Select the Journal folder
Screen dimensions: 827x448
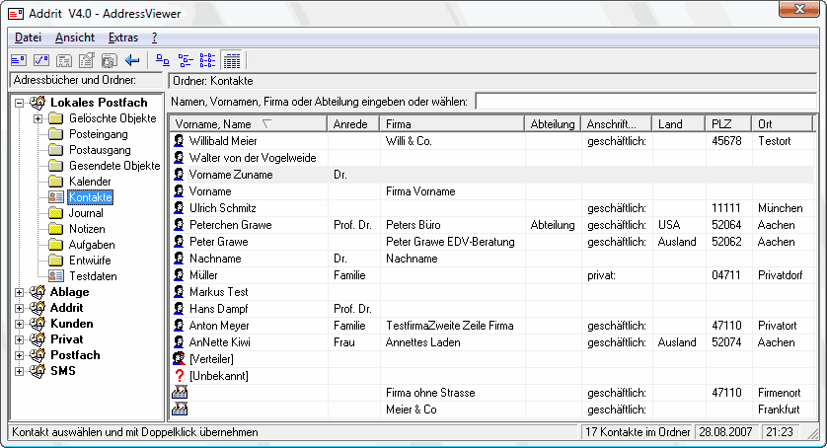click(x=86, y=213)
